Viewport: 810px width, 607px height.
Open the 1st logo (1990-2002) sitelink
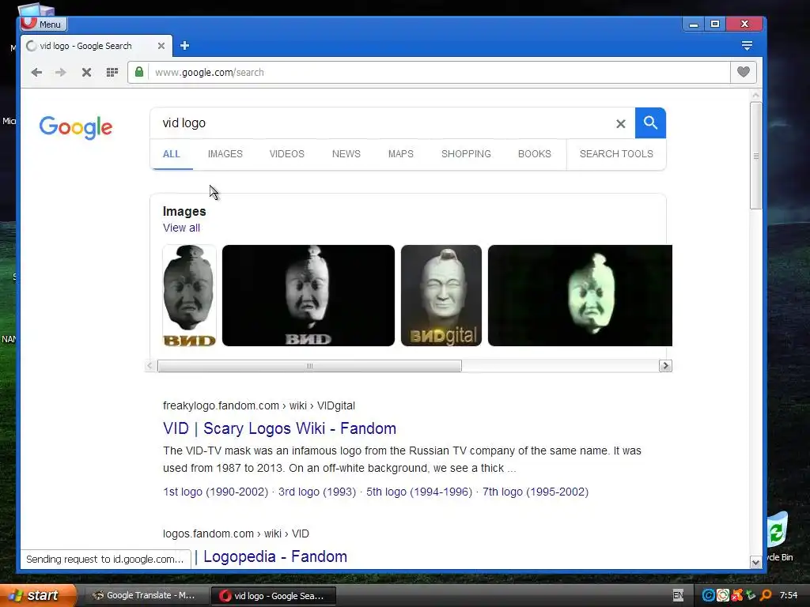point(215,492)
